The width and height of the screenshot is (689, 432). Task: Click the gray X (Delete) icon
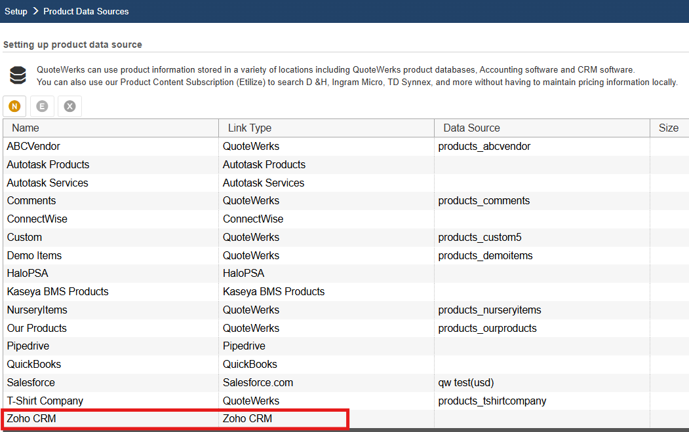69,106
